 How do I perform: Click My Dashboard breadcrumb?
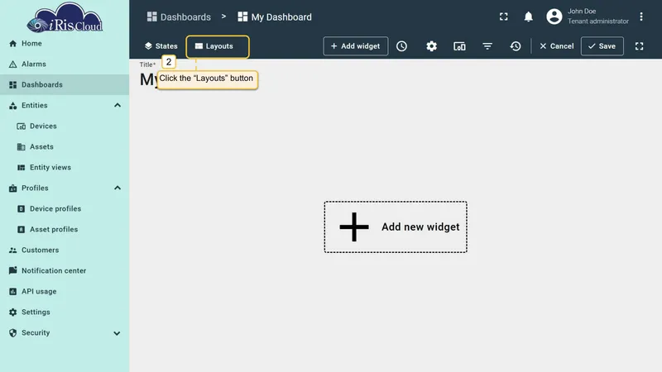[x=275, y=17]
